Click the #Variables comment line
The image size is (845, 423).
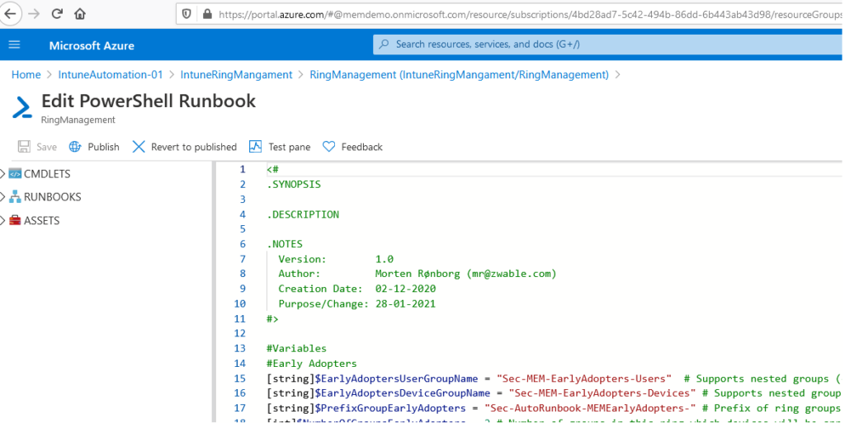(296, 349)
